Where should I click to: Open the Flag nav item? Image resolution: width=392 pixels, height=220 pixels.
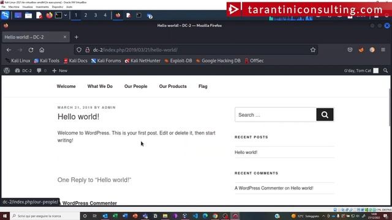click(203, 86)
